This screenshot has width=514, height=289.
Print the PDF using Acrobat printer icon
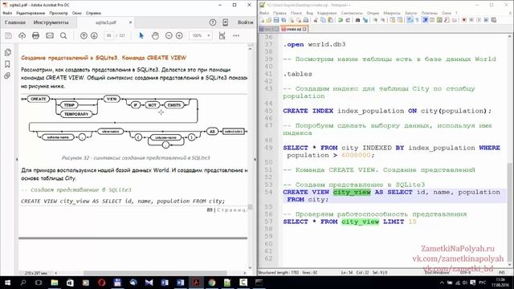click(x=35, y=35)
